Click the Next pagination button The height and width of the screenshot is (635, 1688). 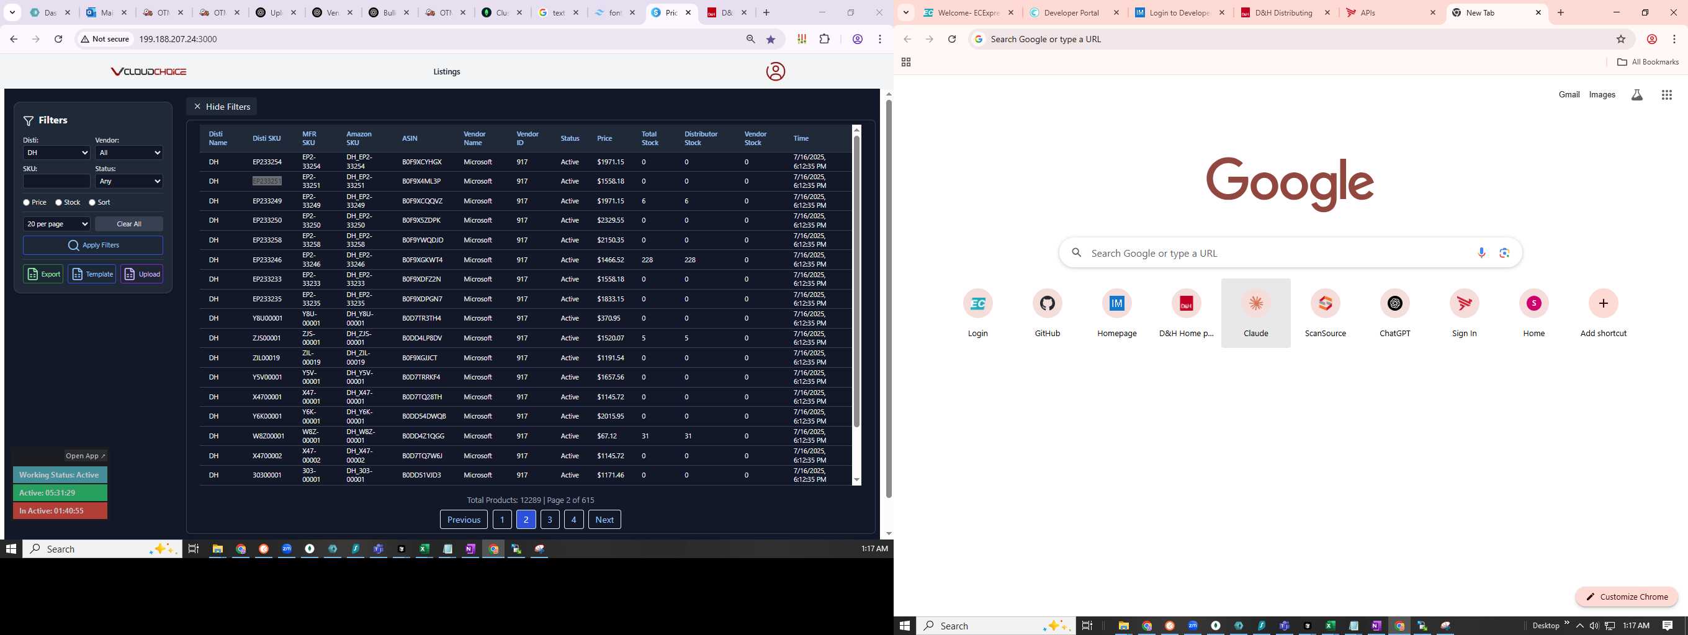pyautogui.click(x=604, y=519)
